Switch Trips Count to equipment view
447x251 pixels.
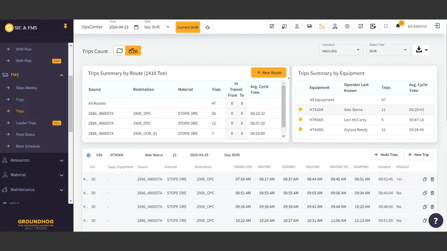pyautogui.click(x=133, y=51)
